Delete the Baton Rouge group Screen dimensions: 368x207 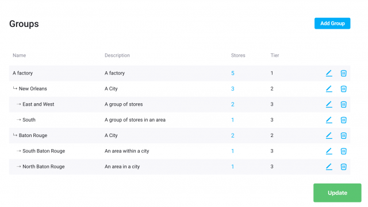click(343, 135)
